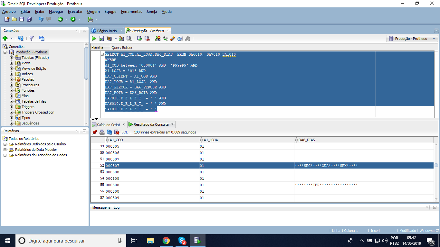The width and height of the screenshot is (440, 247).
Task: Filter connections using the funnel icon
Action: click(31, 38)
